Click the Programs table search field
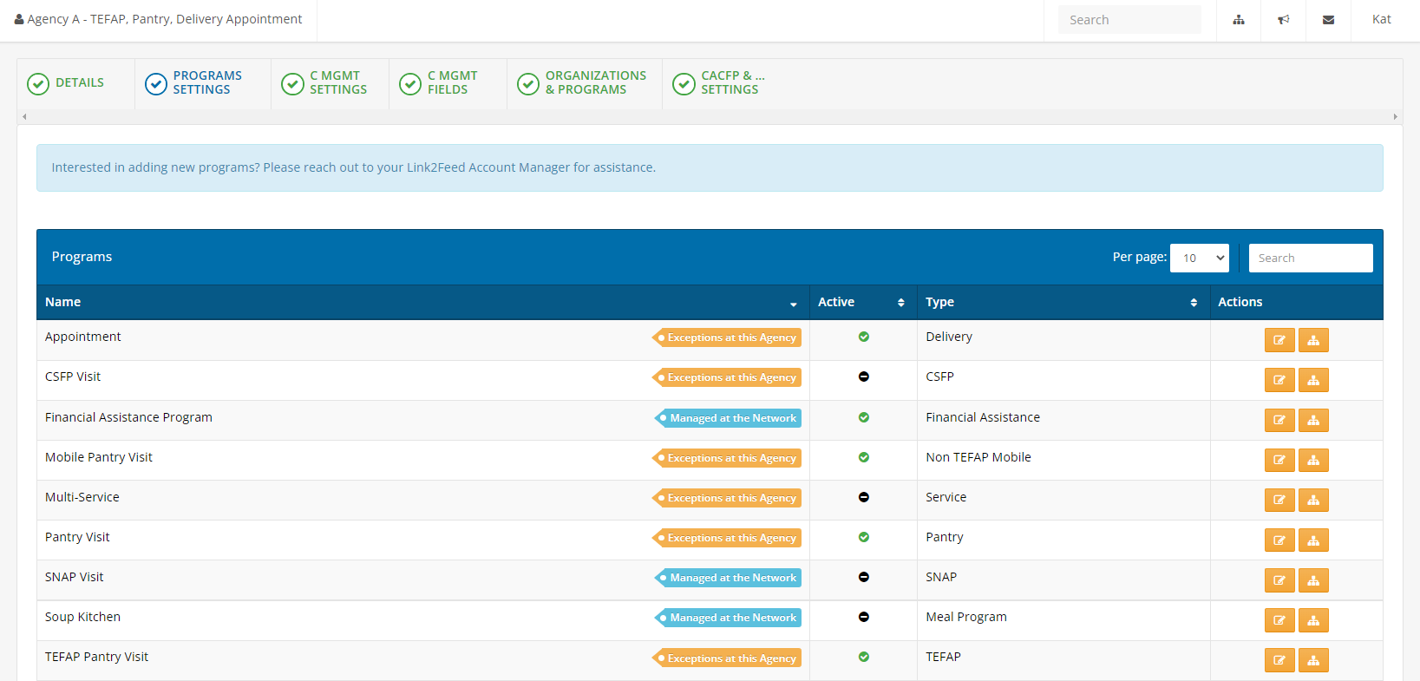1420x681 pixels. [x=1310, y=258]
